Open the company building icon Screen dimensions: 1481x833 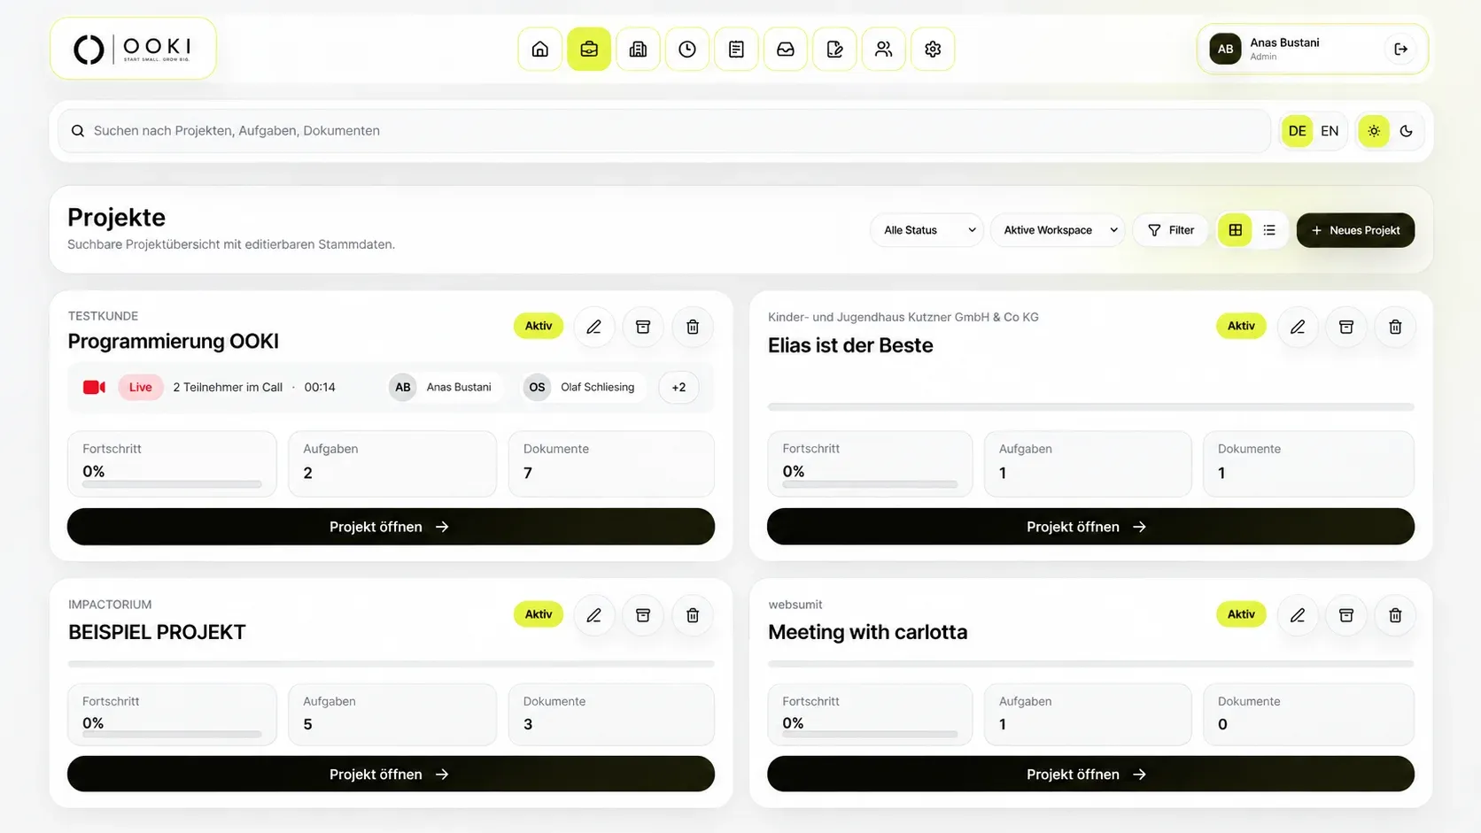tap(638, 50)
